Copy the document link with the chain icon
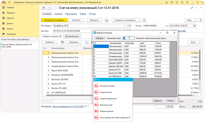 [x=192, y=8]
